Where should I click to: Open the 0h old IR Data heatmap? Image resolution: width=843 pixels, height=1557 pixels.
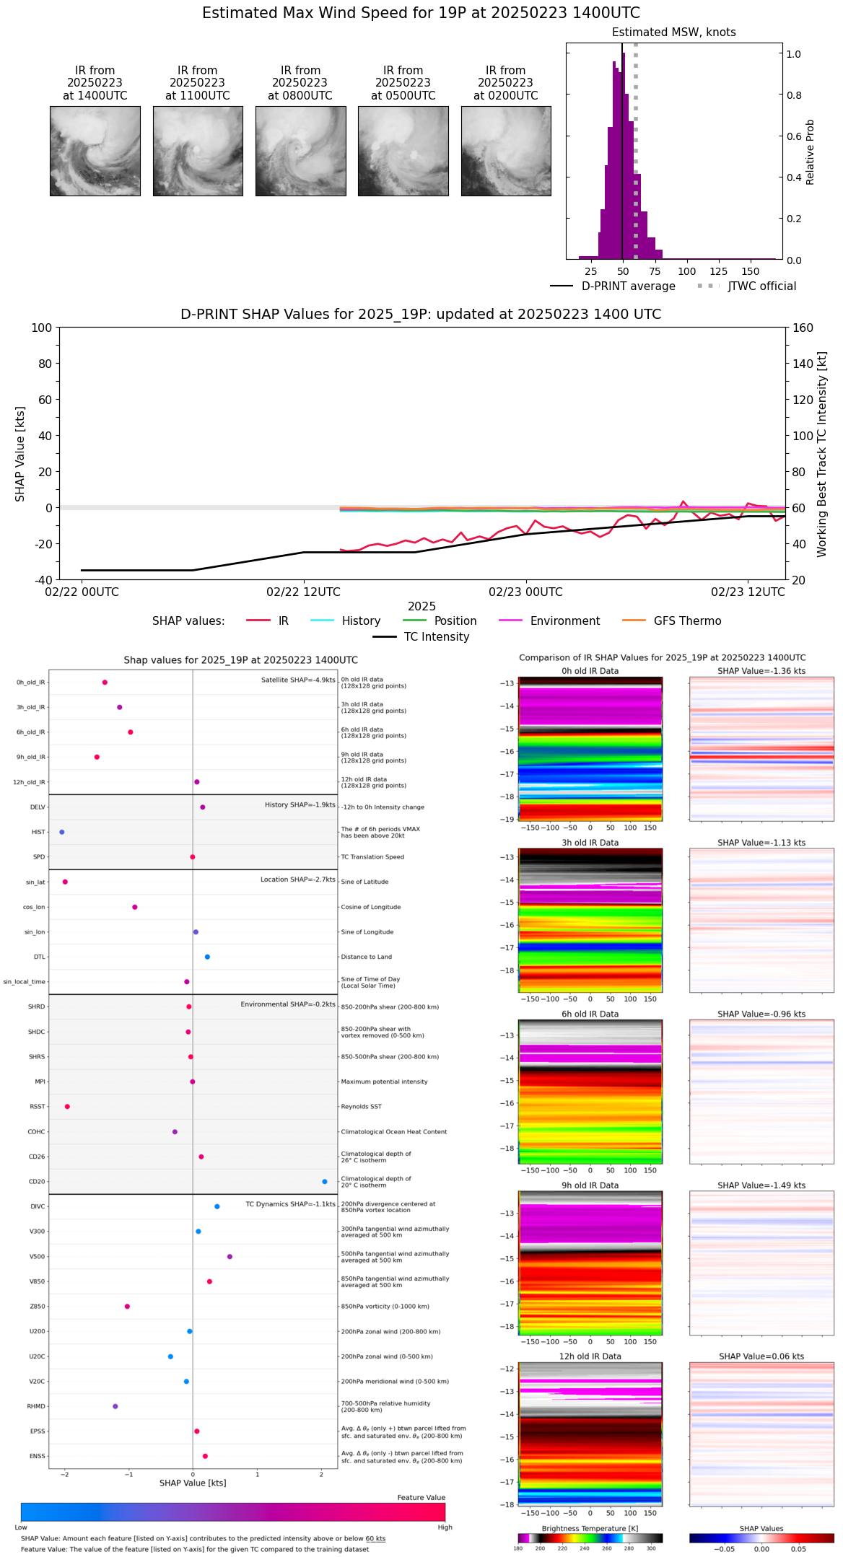pyautogui.click(x=590, y=748)
